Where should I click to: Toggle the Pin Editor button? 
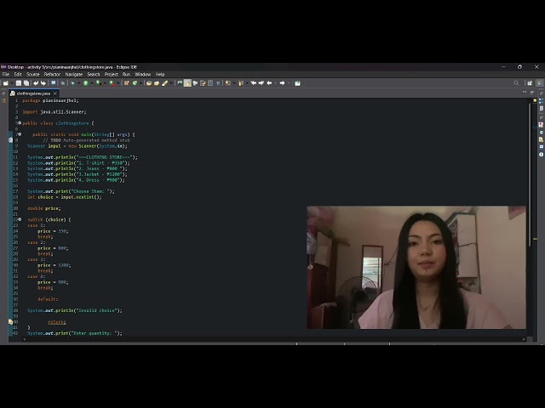297,83
